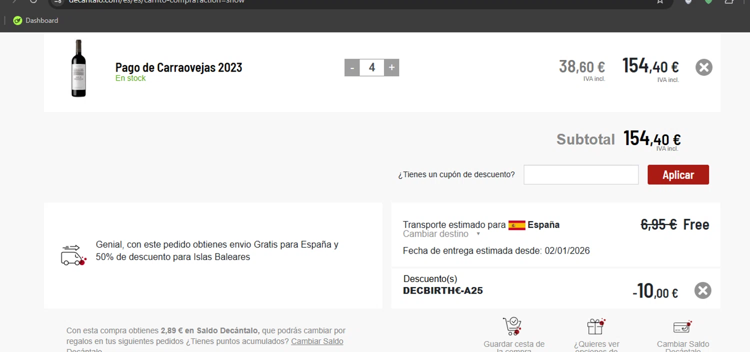Increase wine quantity with plus button
Viewport: 750px width, 352px height.
[391, 67]
